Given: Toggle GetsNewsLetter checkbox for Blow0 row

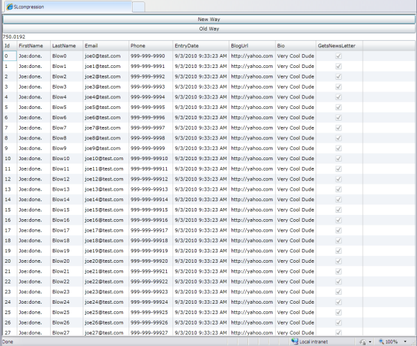Looking at the screenshot, I should pyautogui.click(x=338, y=56).
